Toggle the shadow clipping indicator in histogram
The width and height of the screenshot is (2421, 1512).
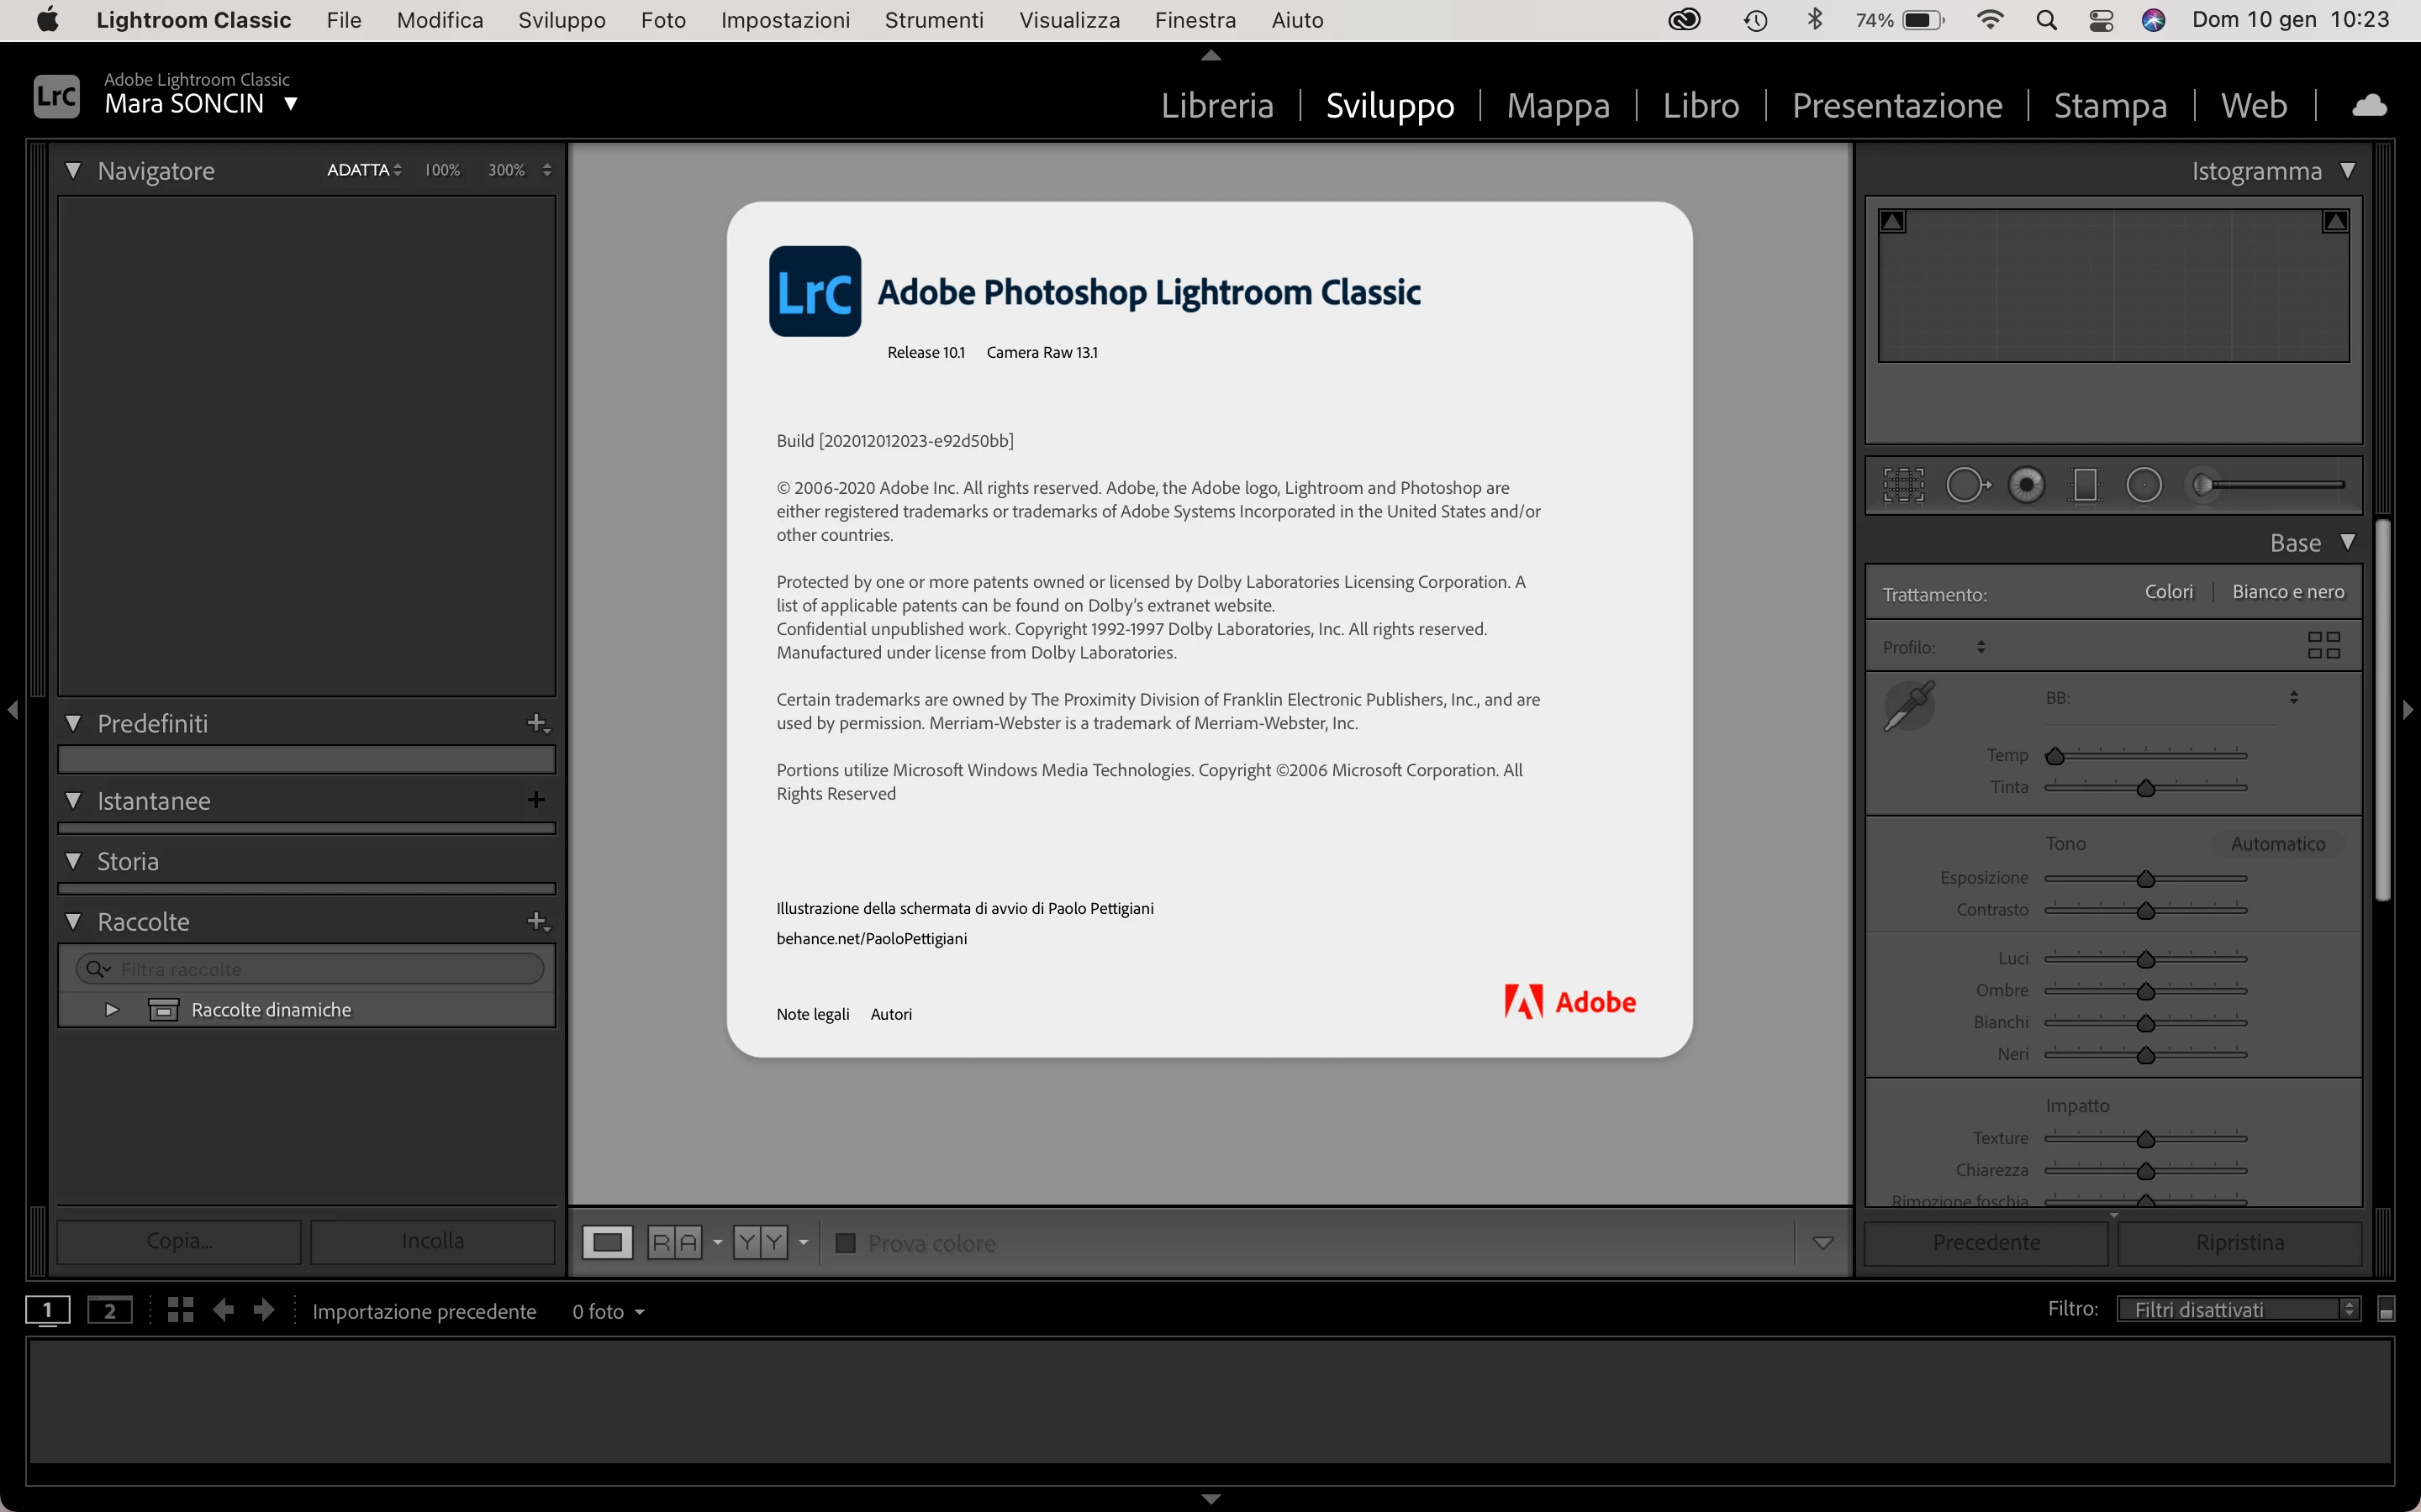(x=1893, y=222)
